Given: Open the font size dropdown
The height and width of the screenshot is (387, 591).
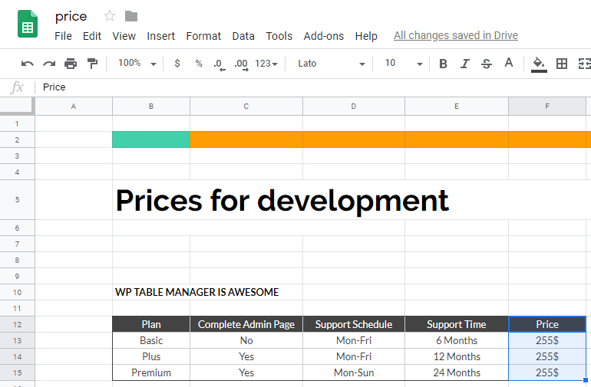Looking at the screenshot, I should [403, 64].
